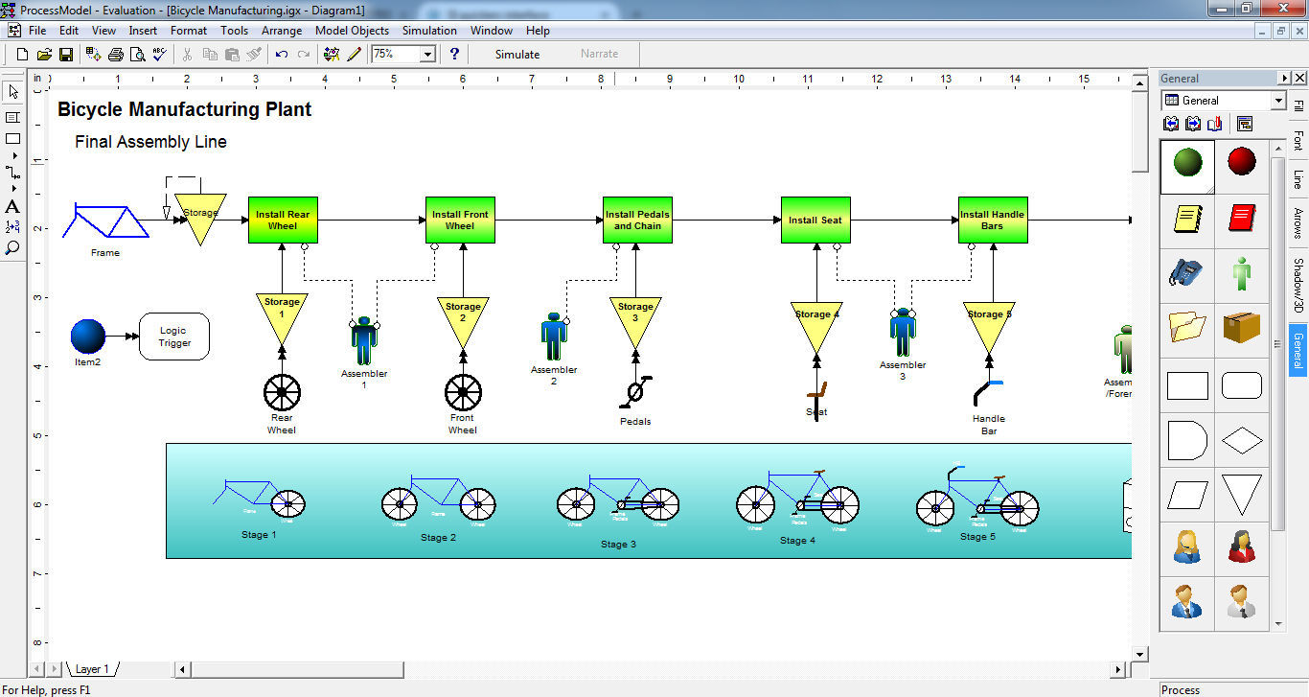Open the Arrange menu

tap(282, 31)
